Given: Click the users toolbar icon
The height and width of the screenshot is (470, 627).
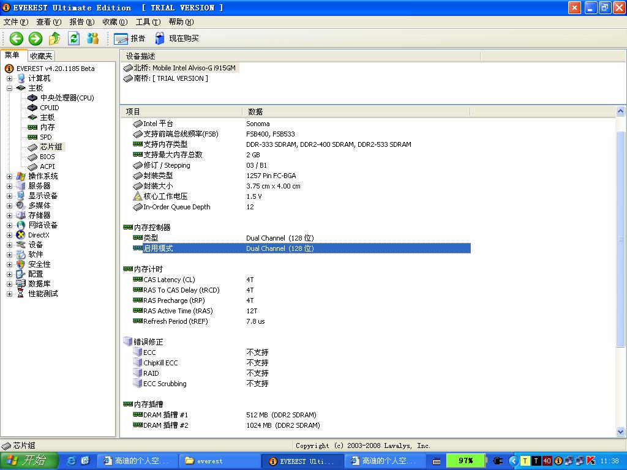Looking at the screenshot, I should click(x=93, y=39).
